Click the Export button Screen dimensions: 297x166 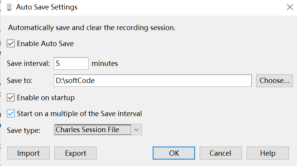75,153
